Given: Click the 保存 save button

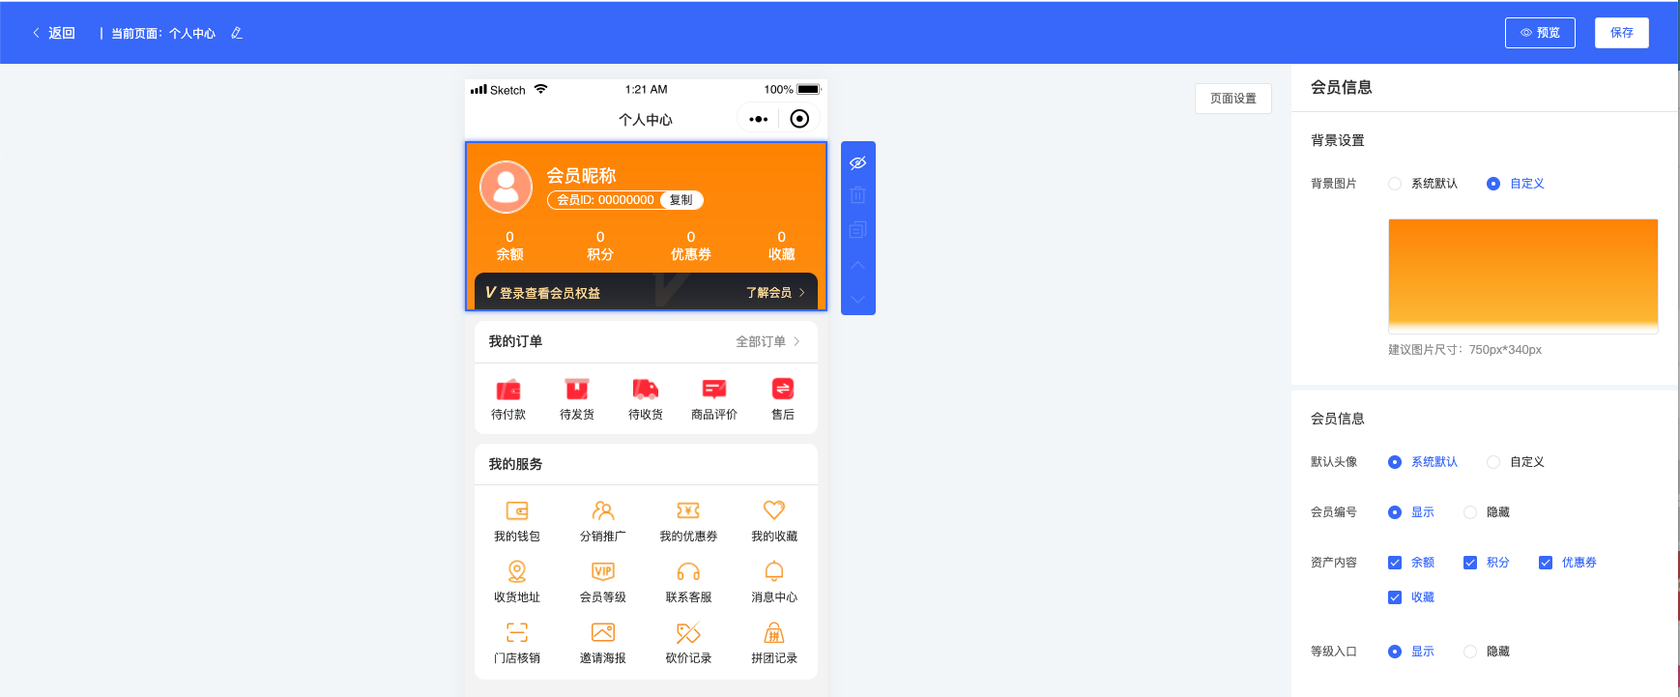Looking at the screenshot, I should 1621,33.
